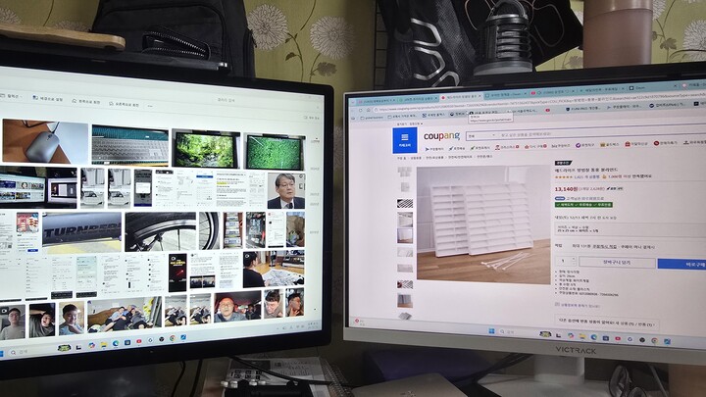
Task: Click the Add to Cart button
Action: 617,262
